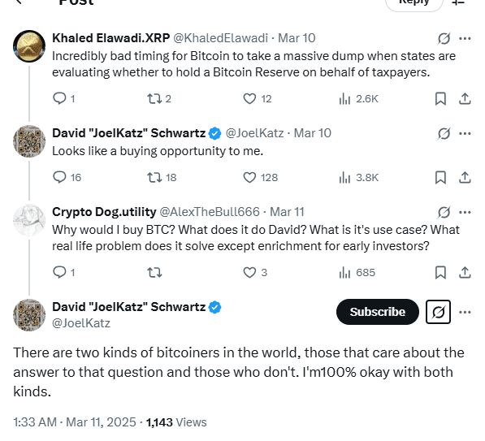Open @AlexTheBull666 profile link
The width and height of the screenshot is (485, 441).
tap(210, 212)
